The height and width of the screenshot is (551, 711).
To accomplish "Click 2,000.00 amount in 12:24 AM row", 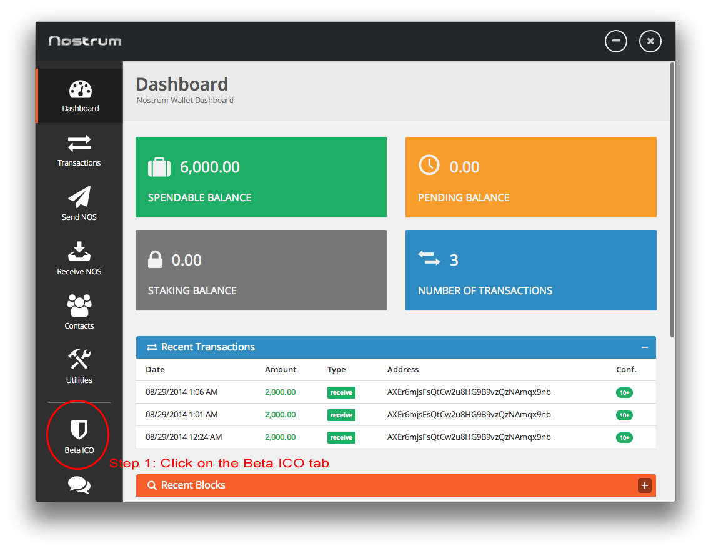I will (281, 437).
